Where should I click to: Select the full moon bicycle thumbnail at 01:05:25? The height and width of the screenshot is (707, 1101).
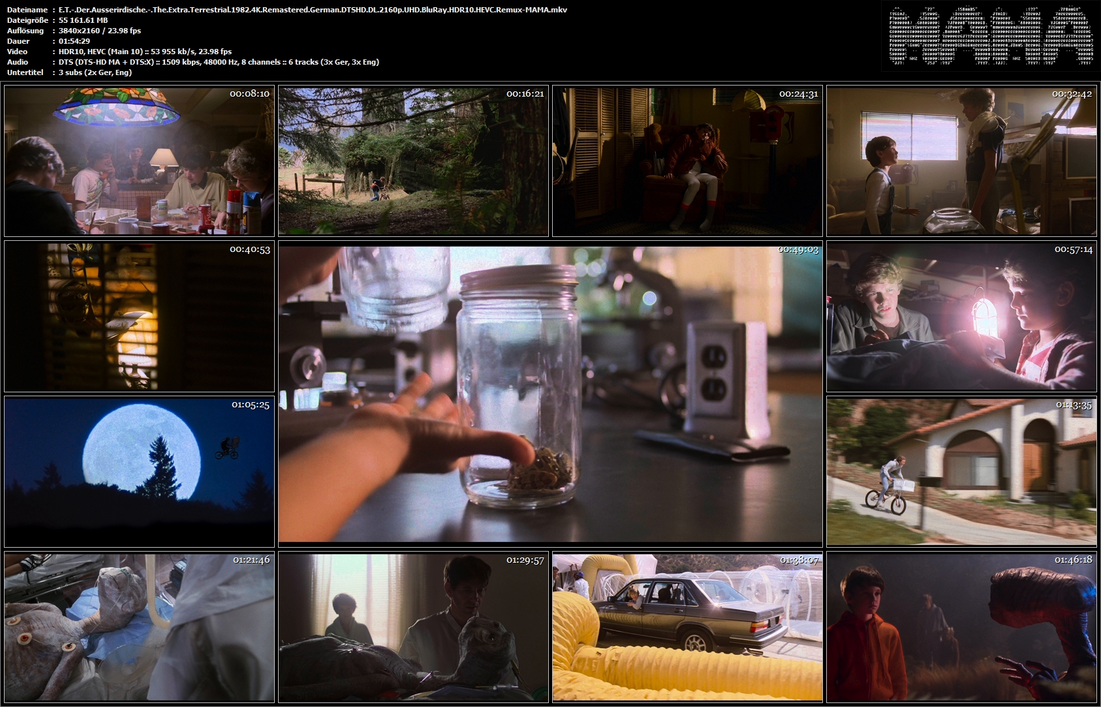pos(139,472)
